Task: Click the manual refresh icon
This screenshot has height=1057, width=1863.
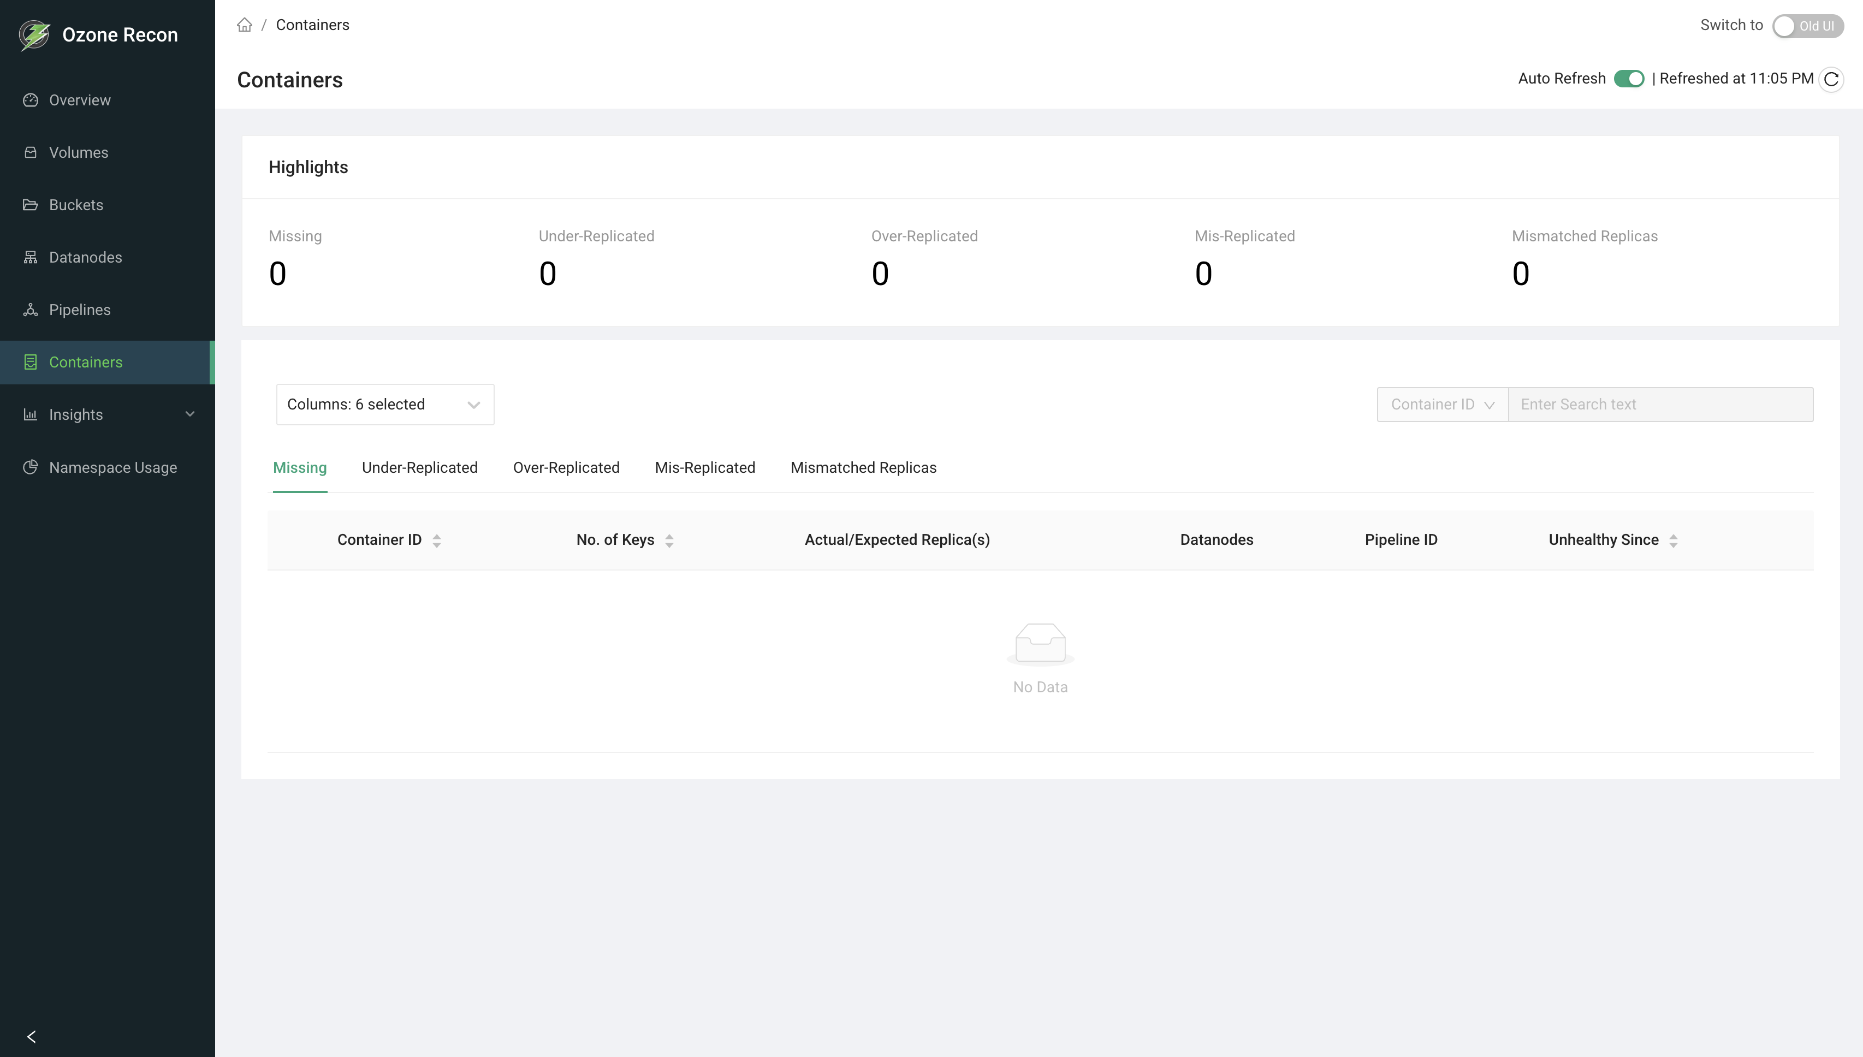Action: pos(1831,79)
